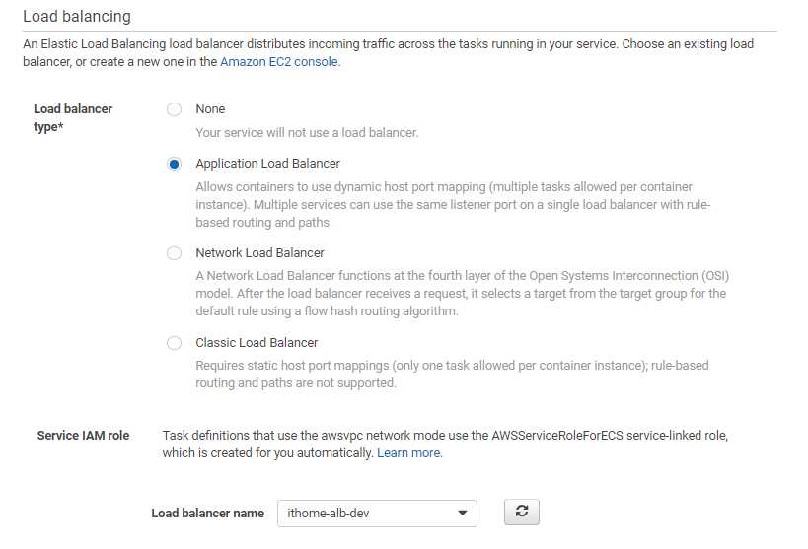Viewport: 808px width, 549px height.
Task: Expand the dropdown arrow beside ithome-alb-dev
Action: click(x=463, y=513)
